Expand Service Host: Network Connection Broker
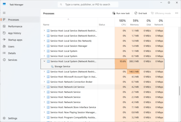 pos(44,82)
